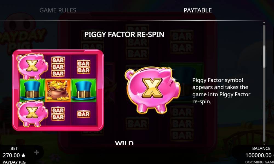Click the left blue top hat symbol

pyautogui.click(x=32, y=90)
